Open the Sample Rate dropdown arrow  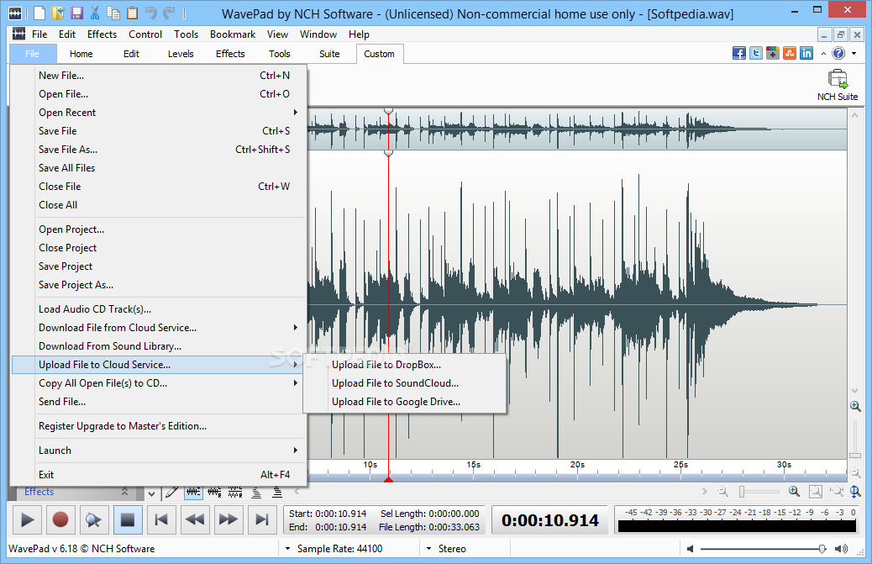pos(287,549)
